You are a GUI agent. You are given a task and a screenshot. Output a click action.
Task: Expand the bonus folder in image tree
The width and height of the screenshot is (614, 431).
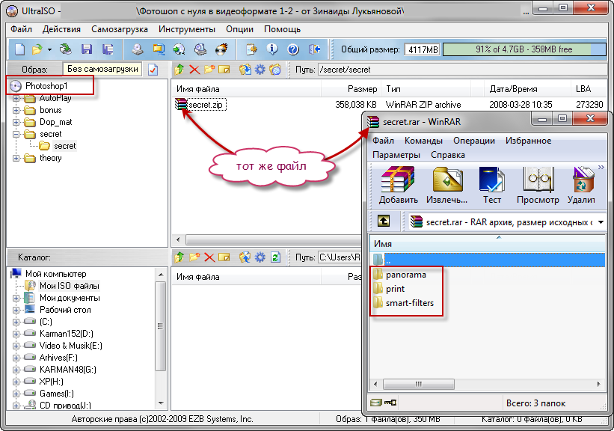[16, 110]
